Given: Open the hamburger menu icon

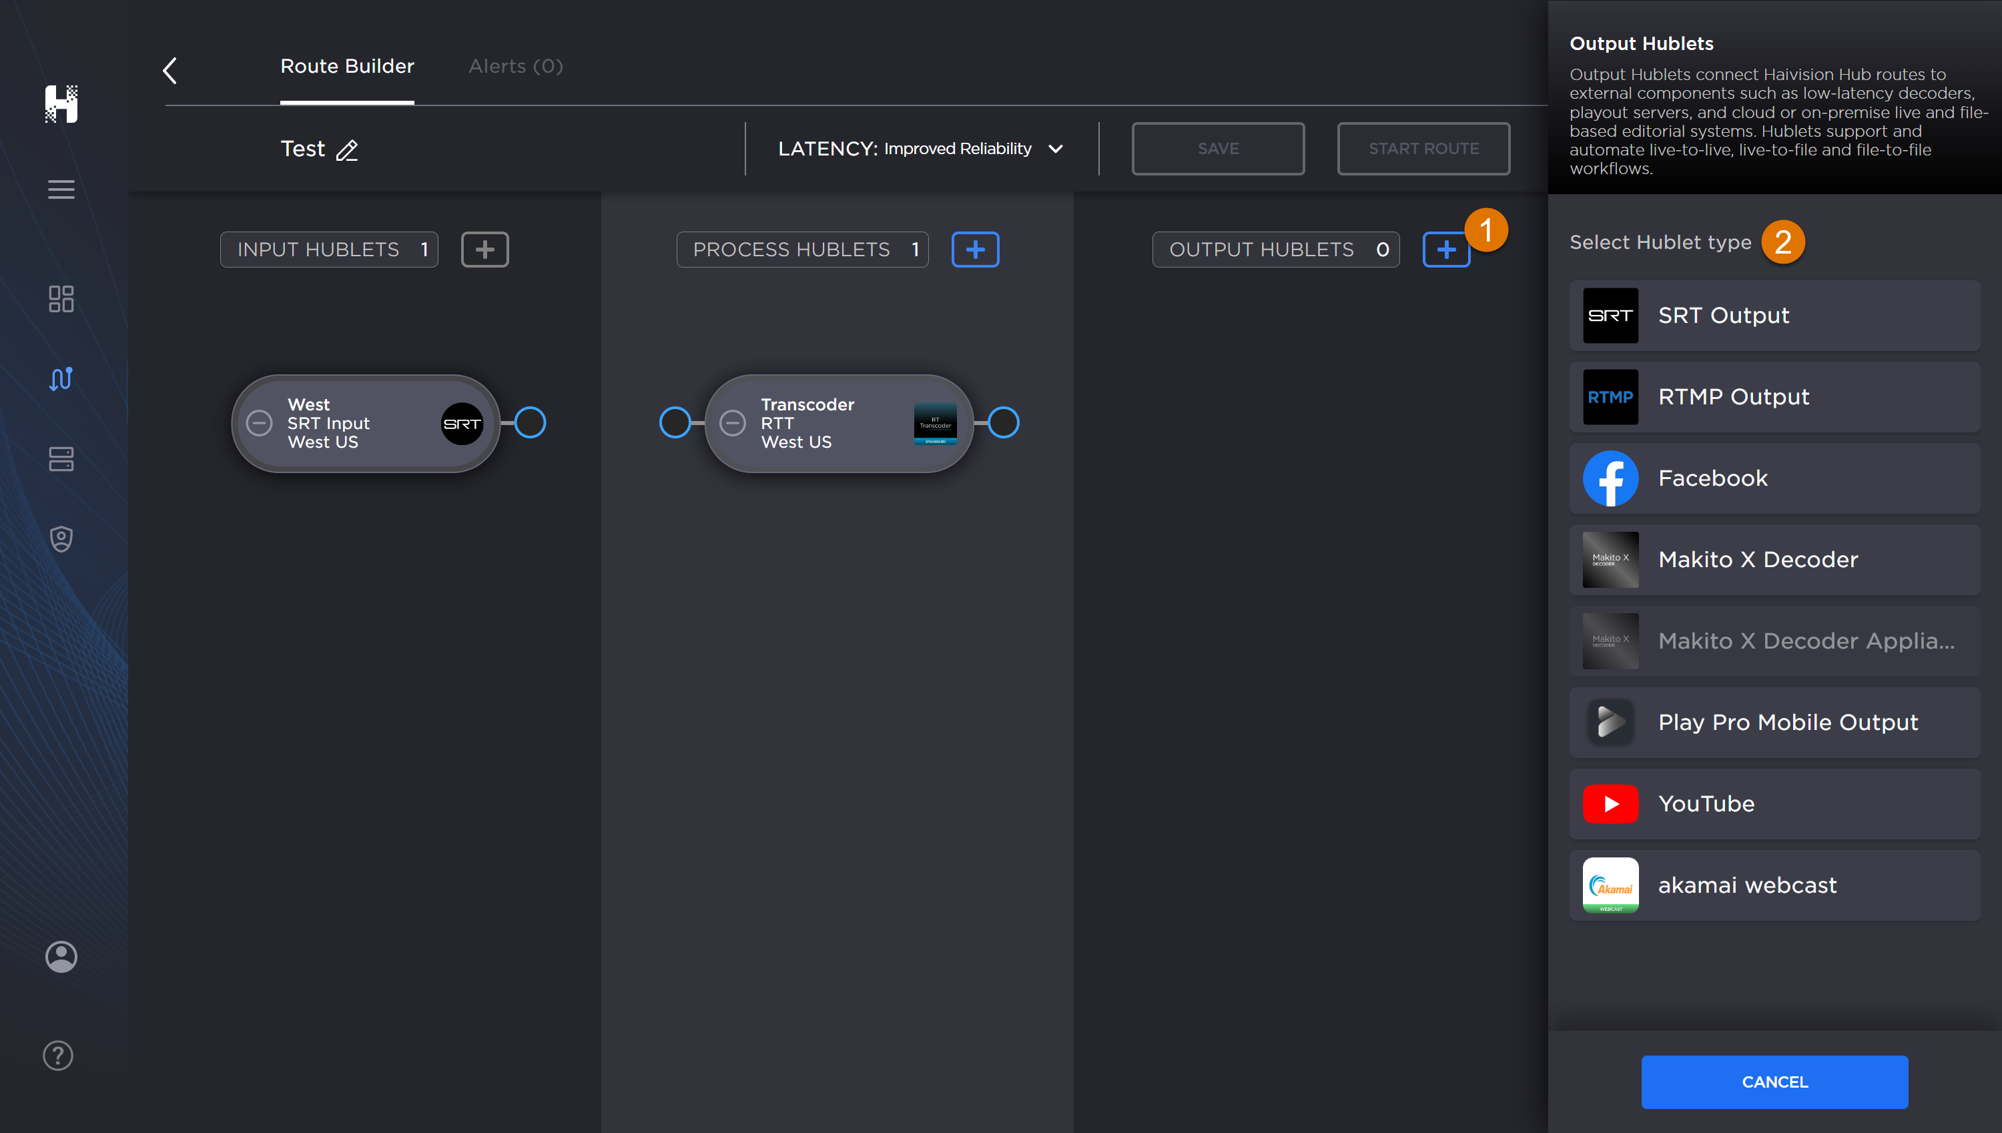Looking at the screenshot, I should click(61, 189).
